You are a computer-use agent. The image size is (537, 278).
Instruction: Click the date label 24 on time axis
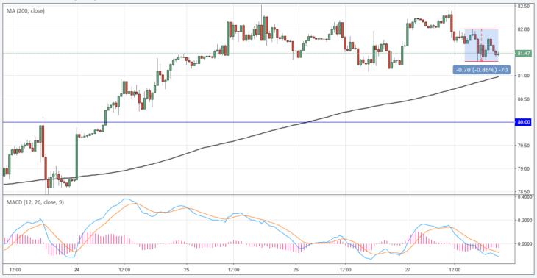[77, 270]
